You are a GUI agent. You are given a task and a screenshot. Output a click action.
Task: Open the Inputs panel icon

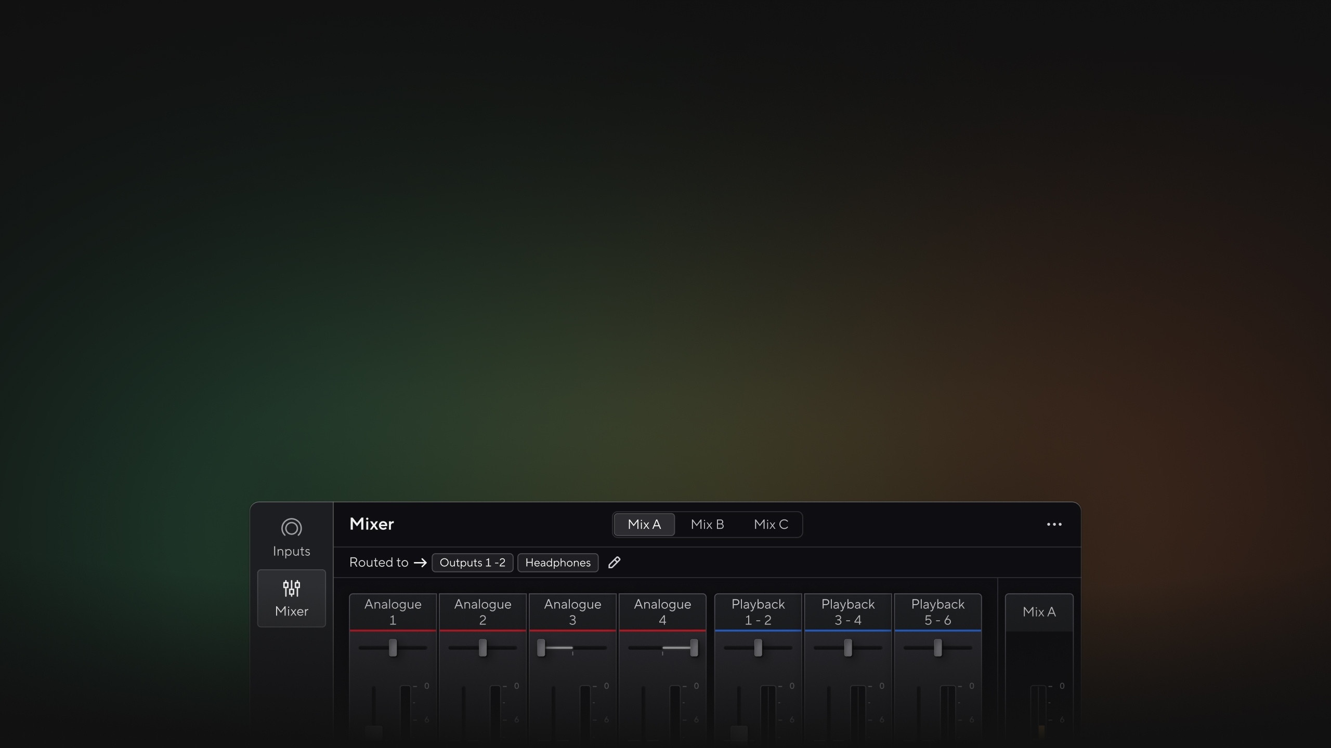291,528
